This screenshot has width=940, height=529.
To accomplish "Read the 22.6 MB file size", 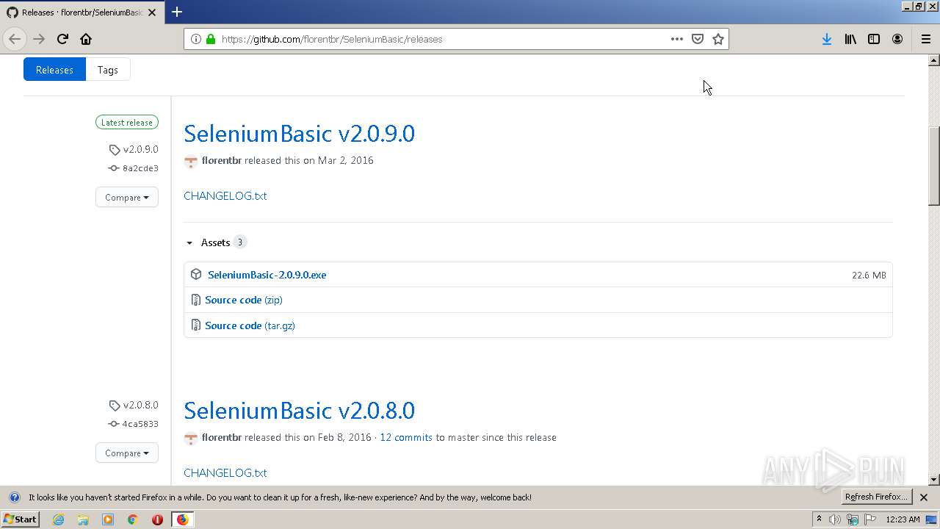I will (x=869, y=275).
